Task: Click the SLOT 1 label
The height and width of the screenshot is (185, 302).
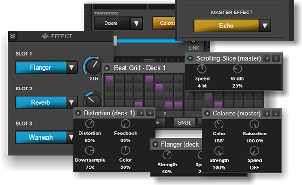Action: pos(24,54)
